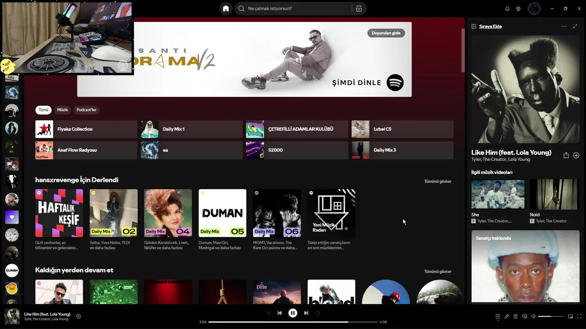This screenshot has height=329, width=586.
Task: Skip to next track
Action: (x=306, y=313)
